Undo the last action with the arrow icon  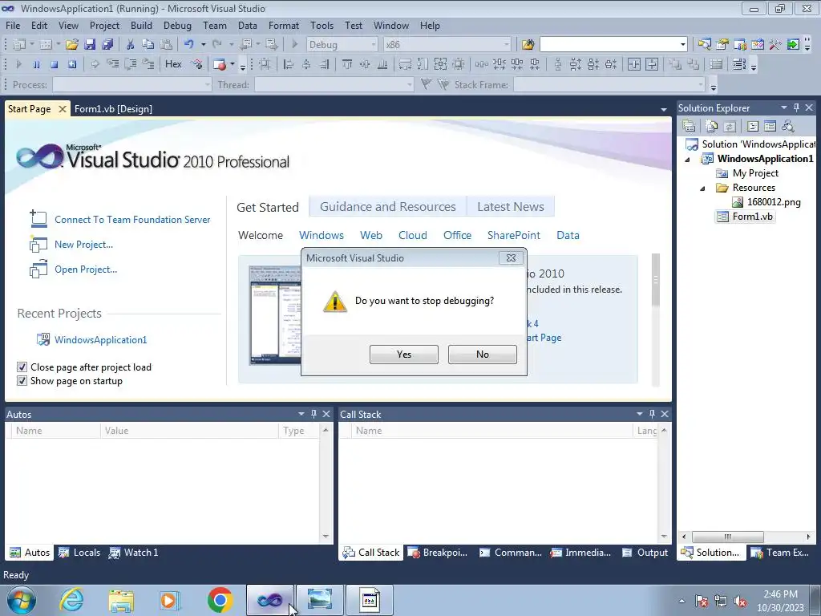click(x=189, y=45)
